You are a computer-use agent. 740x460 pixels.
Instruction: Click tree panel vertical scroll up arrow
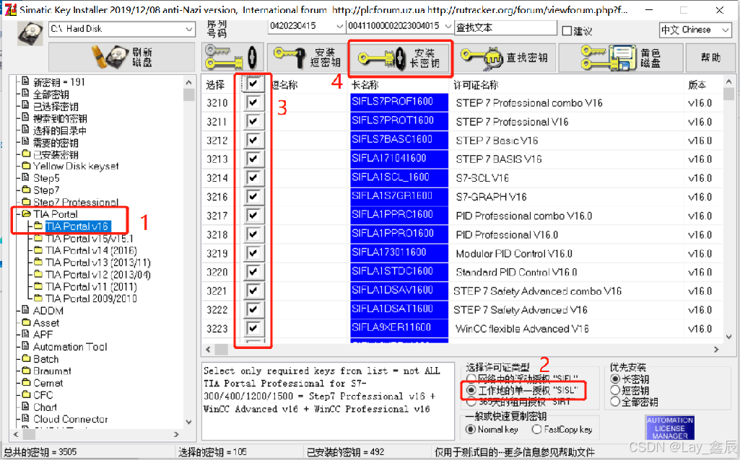coord(188,82)
